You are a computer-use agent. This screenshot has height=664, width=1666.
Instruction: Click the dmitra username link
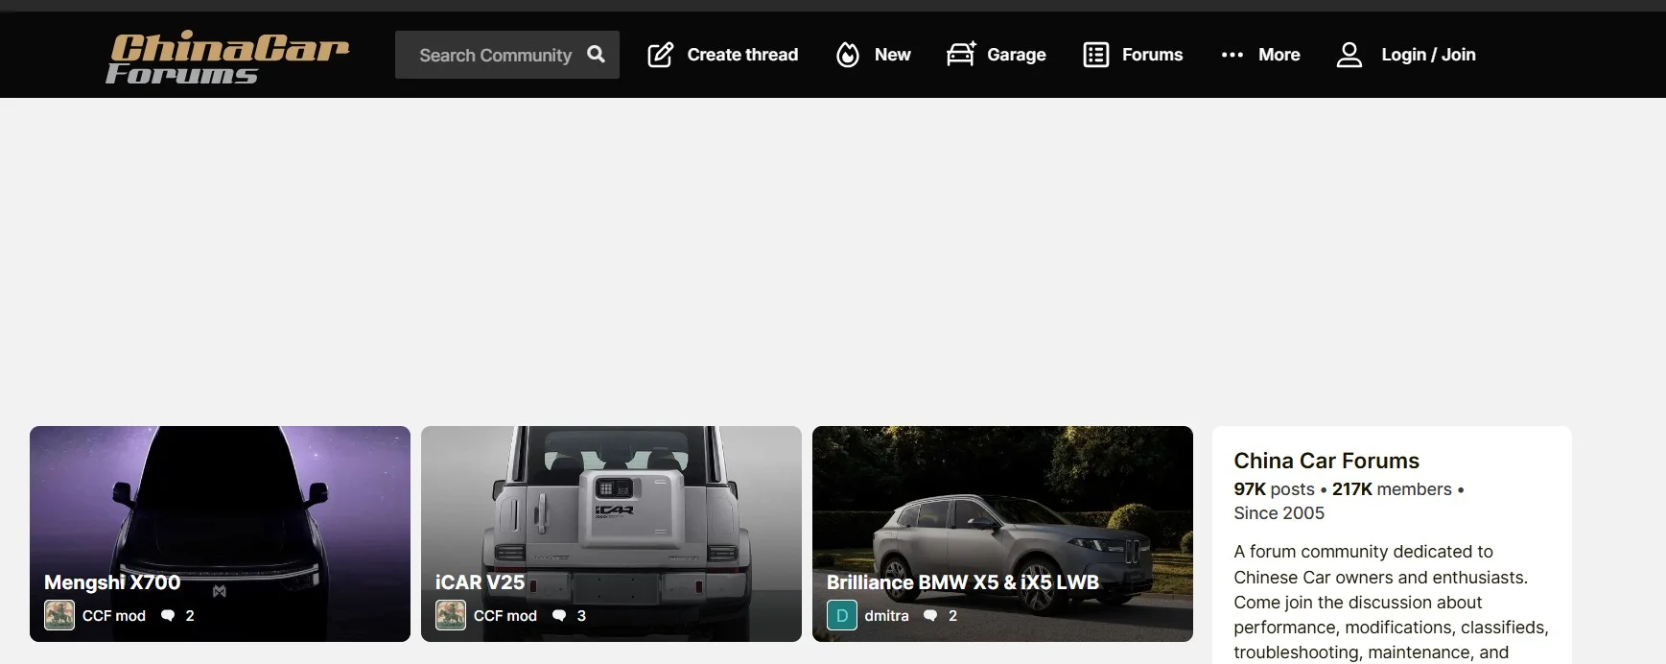pyautogui.click(x=886, y=616)
